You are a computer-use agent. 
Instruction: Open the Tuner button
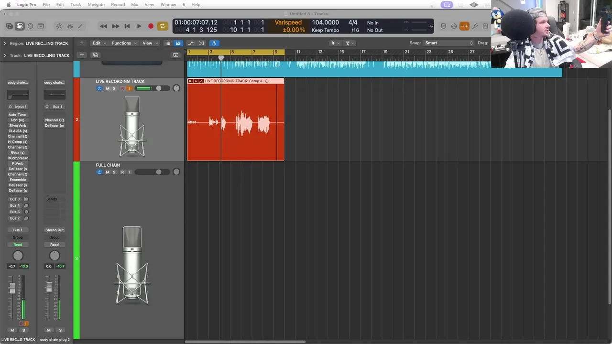click(x=454, y=26)
